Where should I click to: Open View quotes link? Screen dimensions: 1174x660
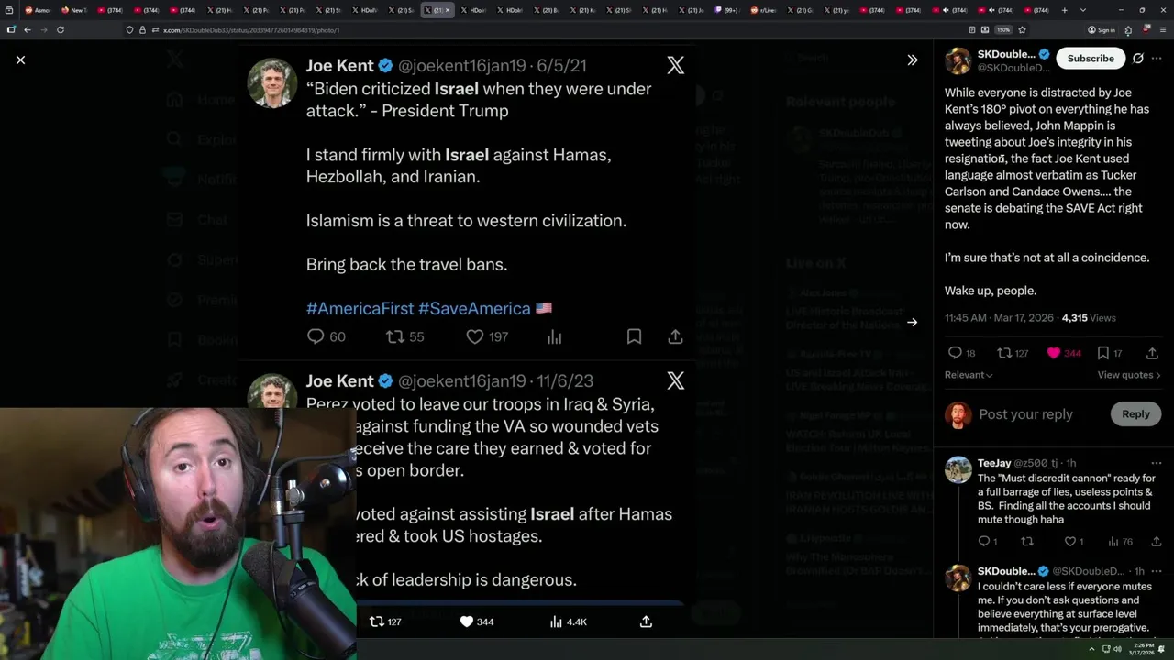[1129, 375]
